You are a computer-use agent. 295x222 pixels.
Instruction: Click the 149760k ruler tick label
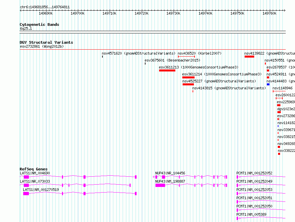pos(269,13)
